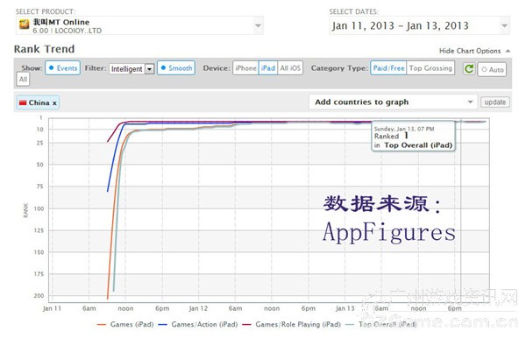Open the Select Product dropdown
Screen dimensions: 526x345
(139, 25)
